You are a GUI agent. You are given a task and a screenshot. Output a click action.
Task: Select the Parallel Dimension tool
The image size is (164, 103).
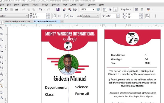pyautogui.click(x=2, y=80)
